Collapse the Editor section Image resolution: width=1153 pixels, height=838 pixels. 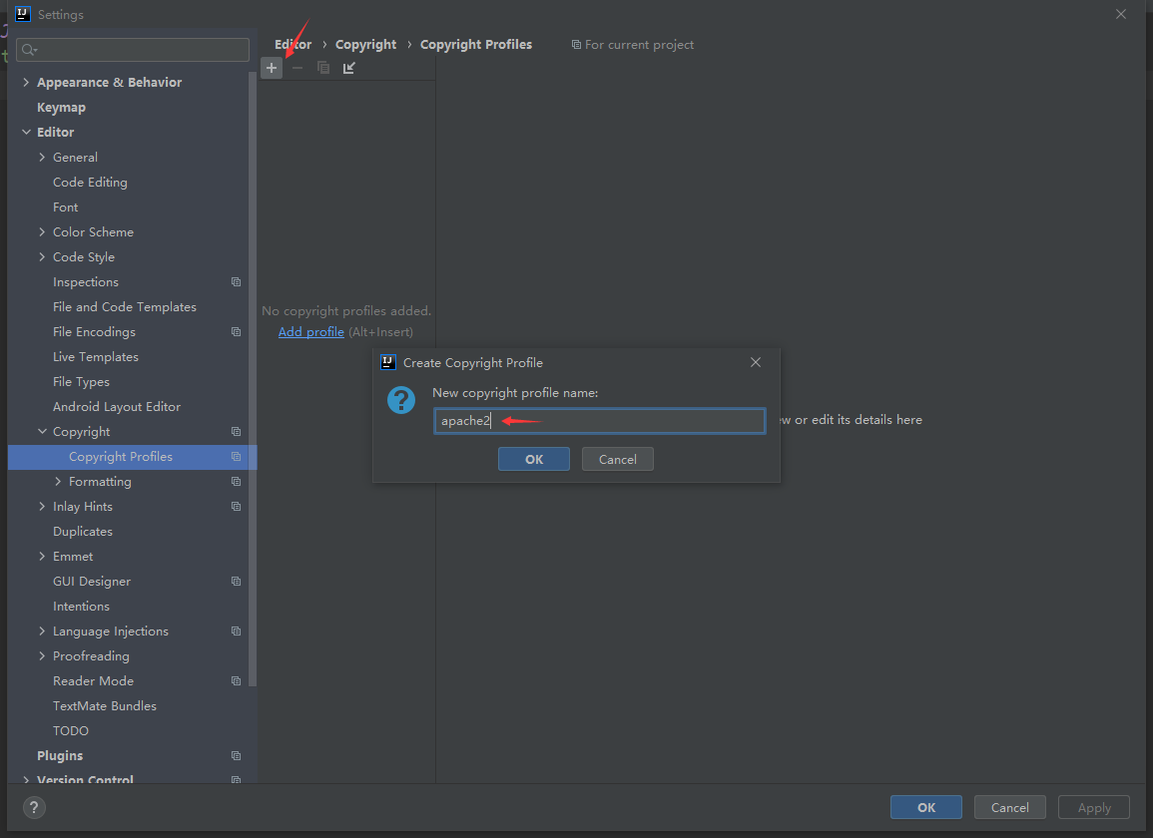tap(27, 133)
